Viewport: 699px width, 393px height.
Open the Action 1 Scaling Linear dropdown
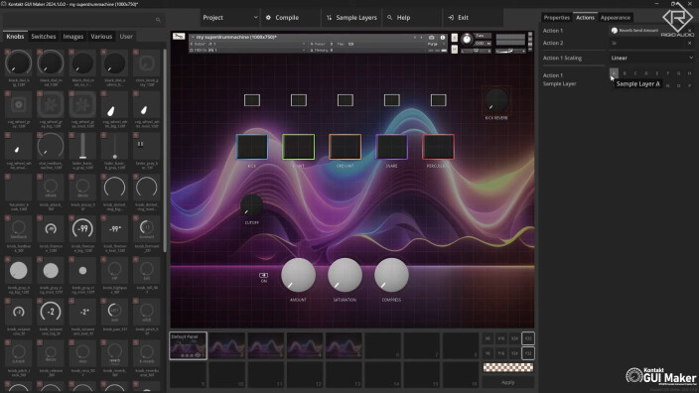click(651, 58)
